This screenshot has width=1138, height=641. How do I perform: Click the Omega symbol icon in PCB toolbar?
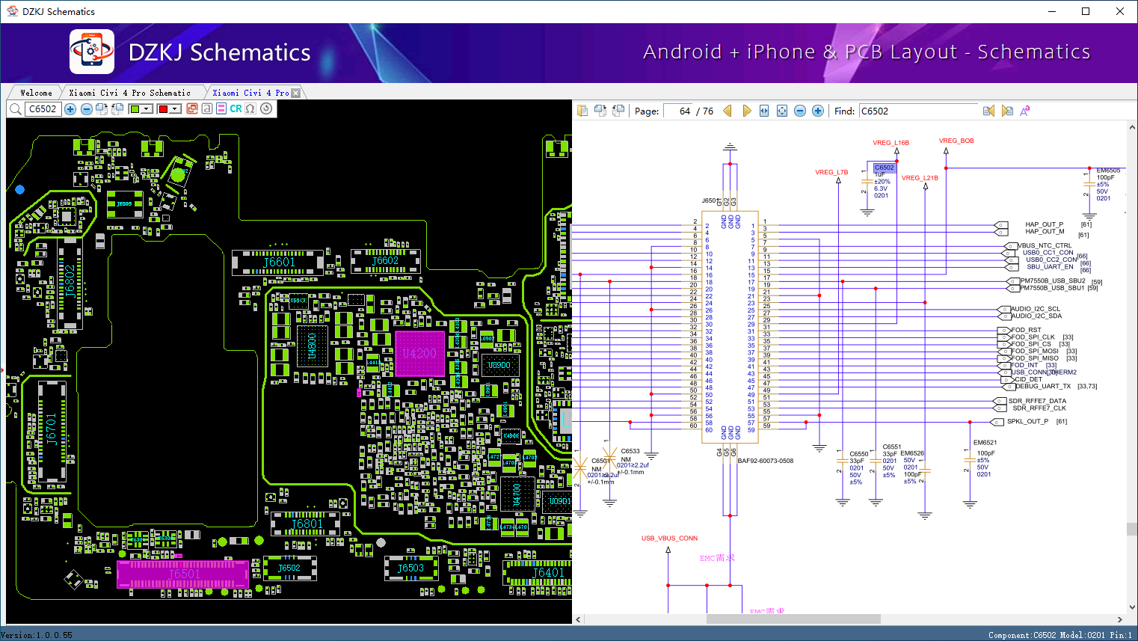(250, 109)
